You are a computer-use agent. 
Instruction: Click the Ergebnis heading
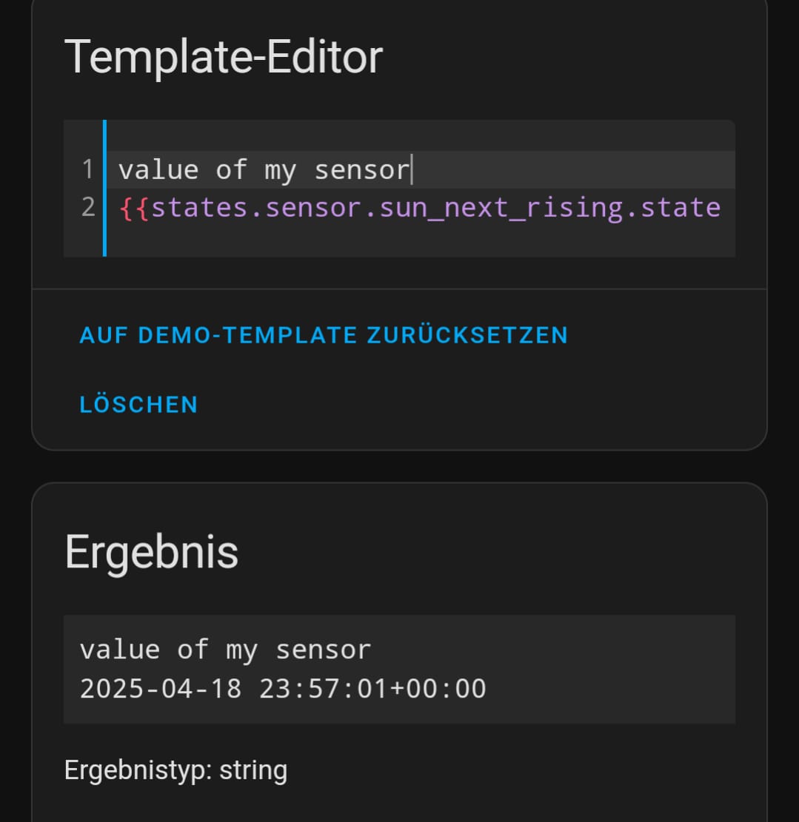tap(152, 551)
